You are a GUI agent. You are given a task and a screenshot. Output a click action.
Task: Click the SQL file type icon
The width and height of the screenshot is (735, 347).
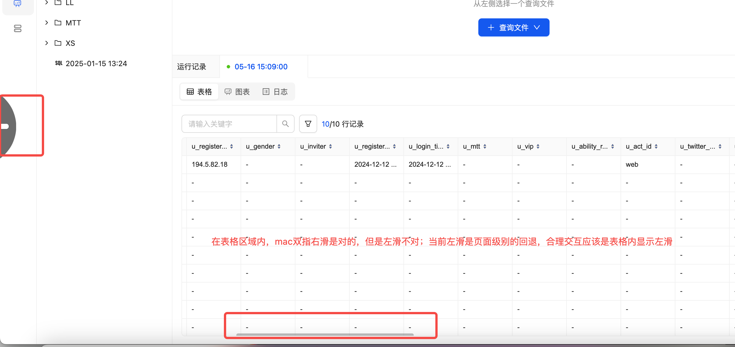pyautogui.click(x=59, y=63)
